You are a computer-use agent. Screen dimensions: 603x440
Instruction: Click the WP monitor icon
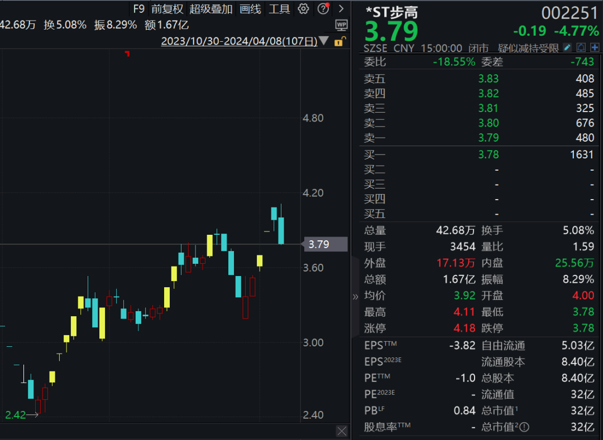coord(341,25)
